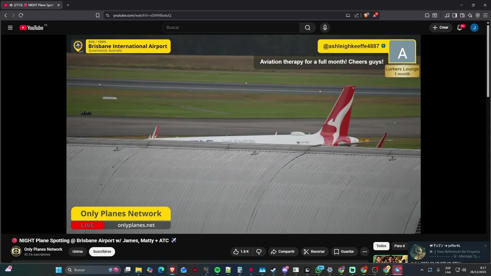Open Steam from taskbar
491x276 pixels.
coord(274,270)
